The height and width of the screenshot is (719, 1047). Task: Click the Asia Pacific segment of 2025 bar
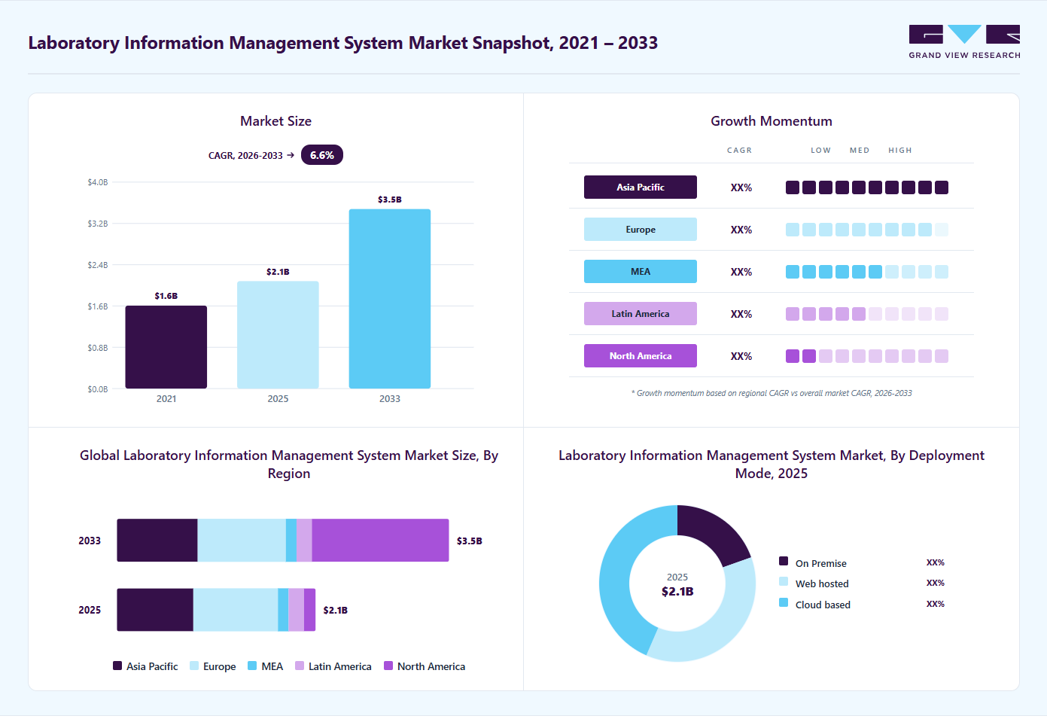point(155,610)
